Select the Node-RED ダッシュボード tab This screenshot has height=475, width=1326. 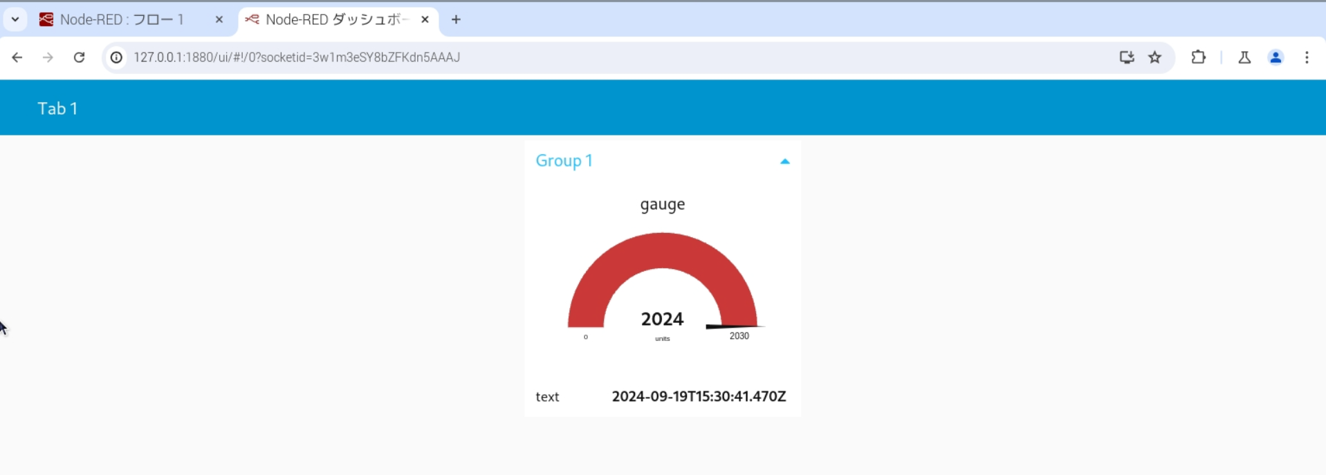(338, 19)
